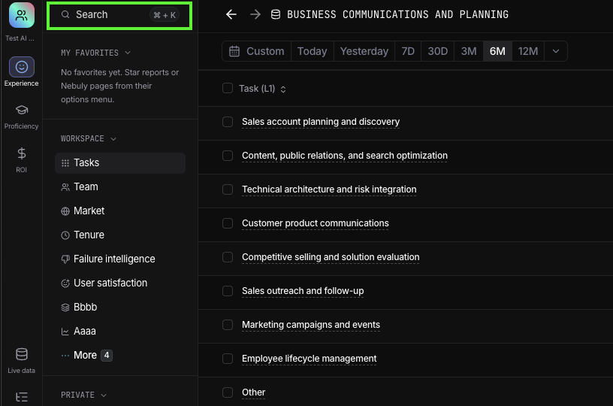
Task: Open Competitive selling and solution evaluation link
Action: [x=331, y=257]
